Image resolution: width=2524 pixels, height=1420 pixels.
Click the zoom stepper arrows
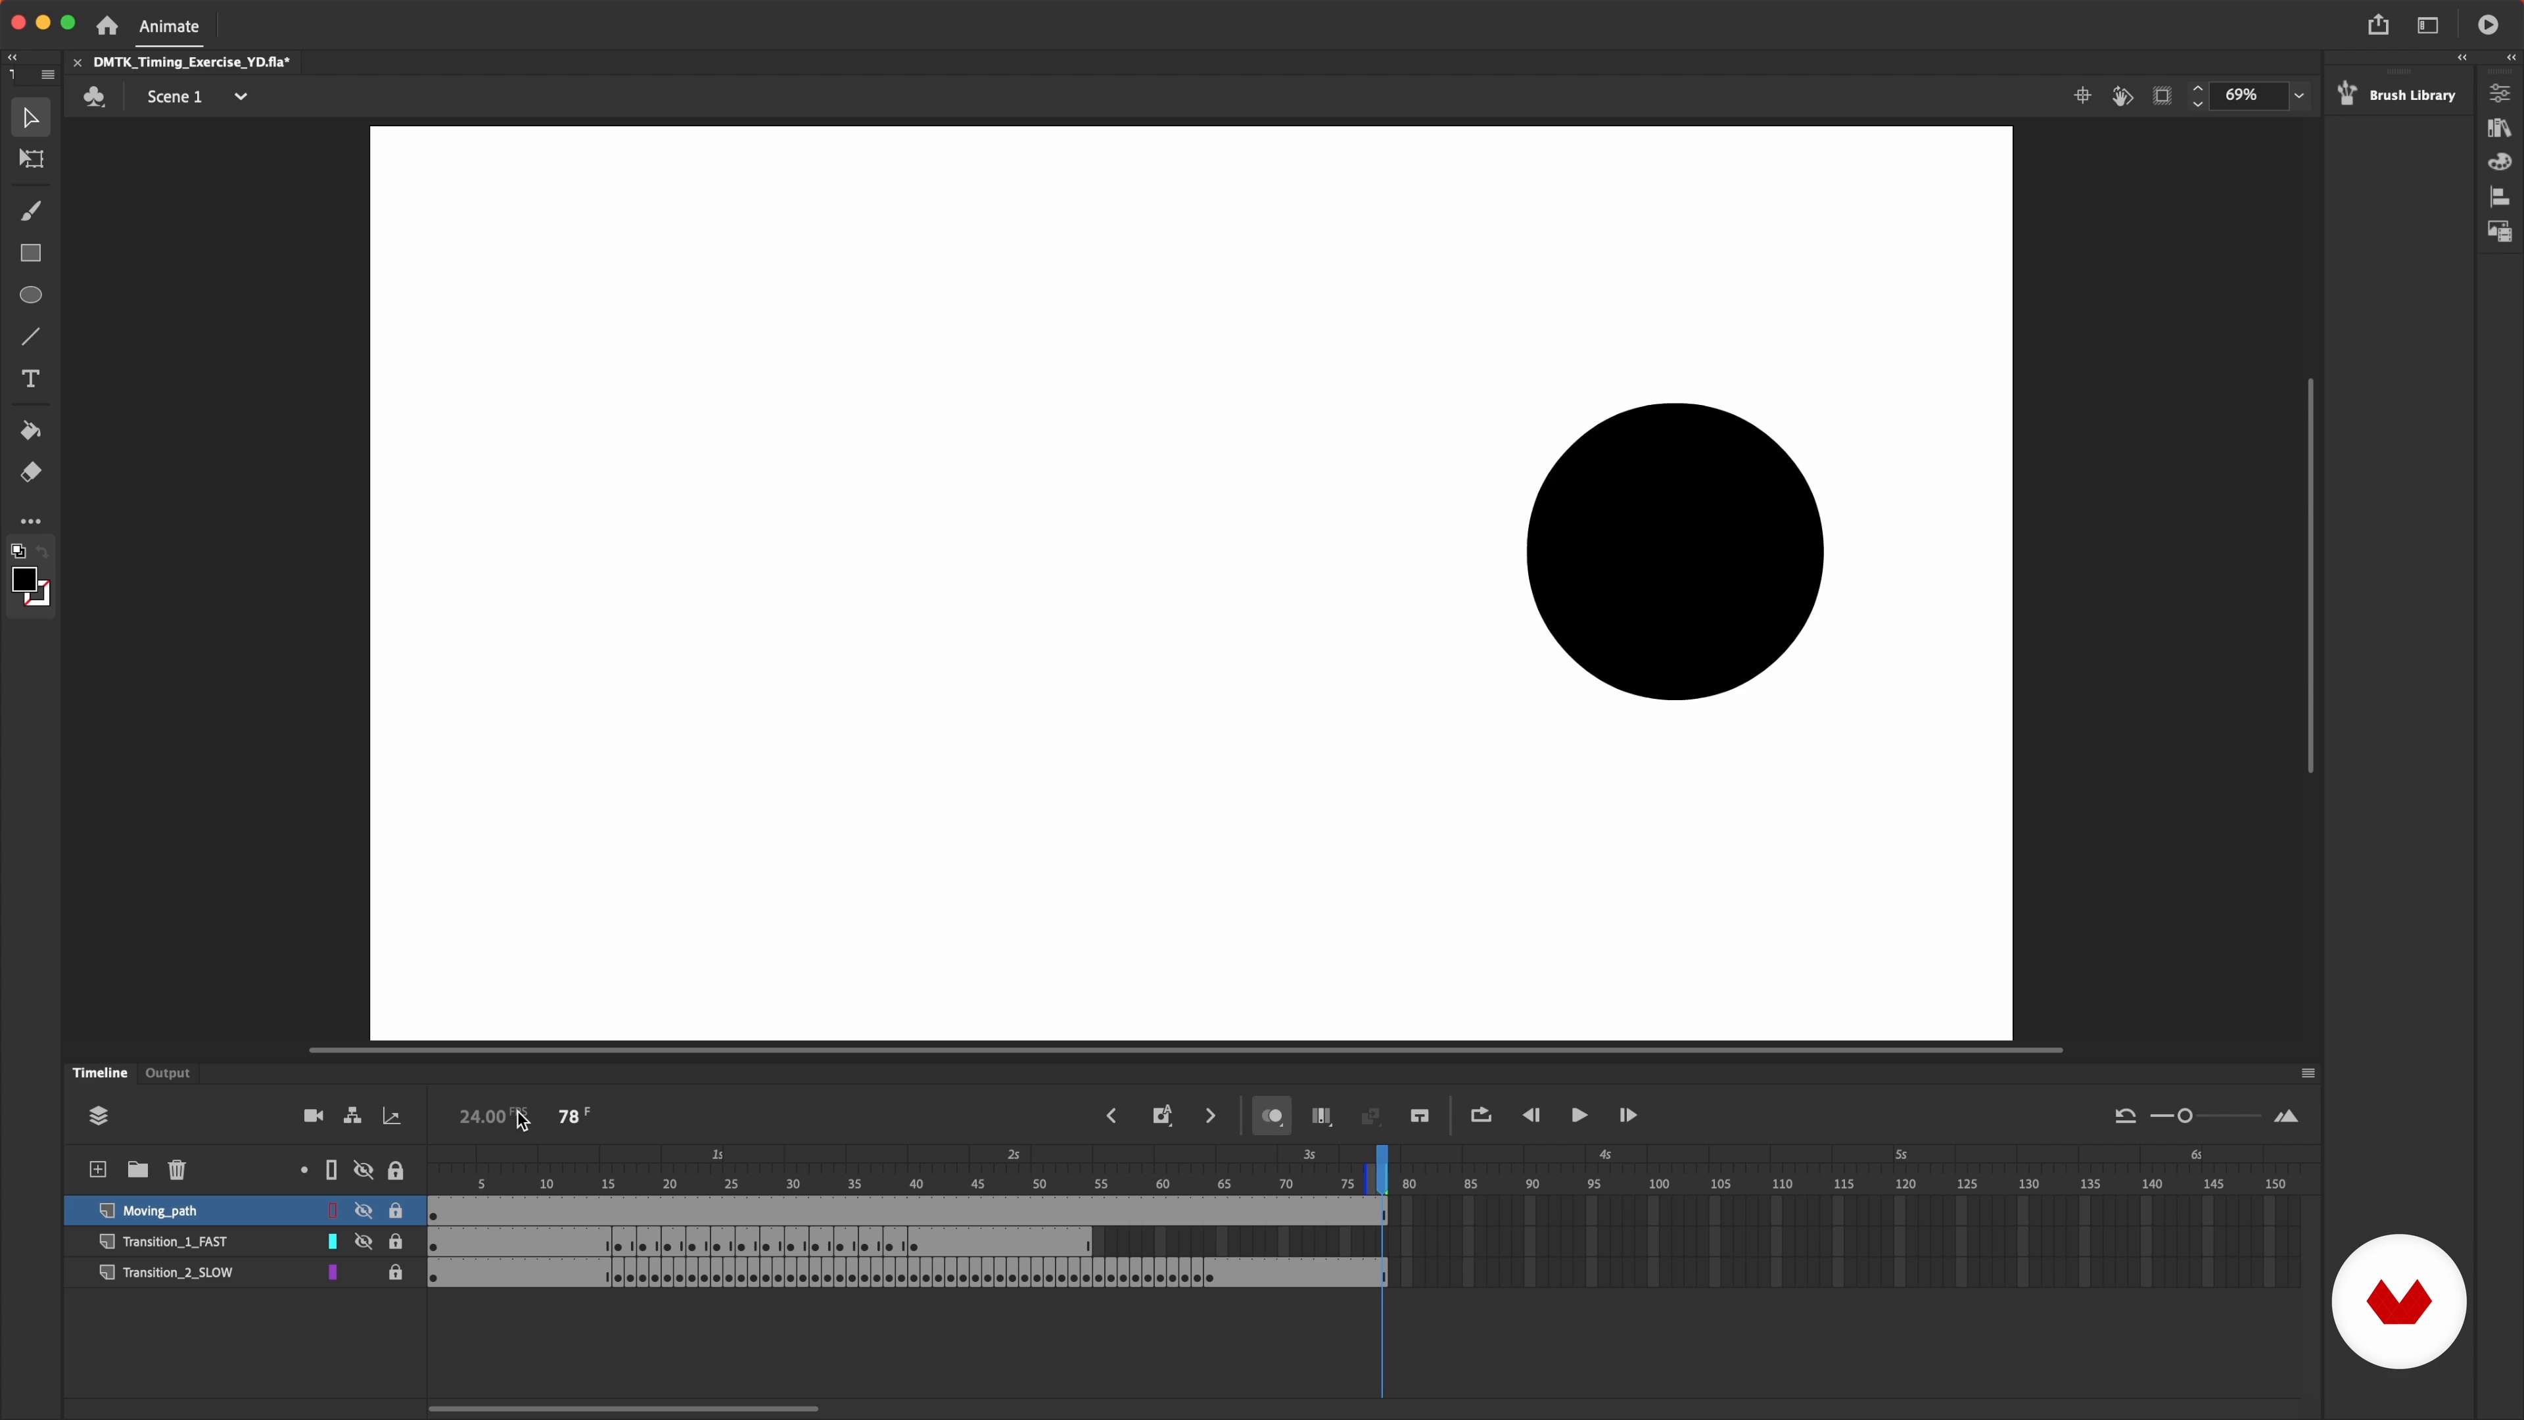(2198, 95)
